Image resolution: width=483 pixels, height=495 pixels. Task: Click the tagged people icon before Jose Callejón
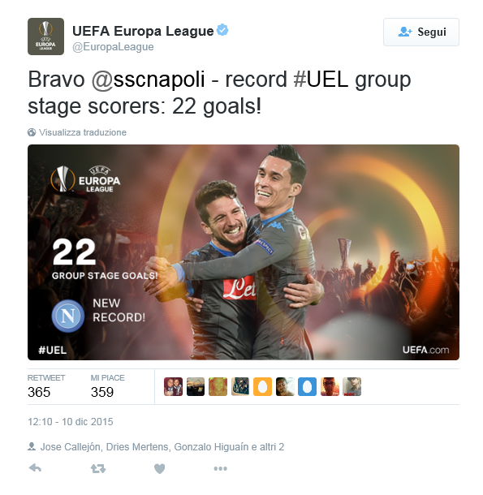tap(32, 446)
